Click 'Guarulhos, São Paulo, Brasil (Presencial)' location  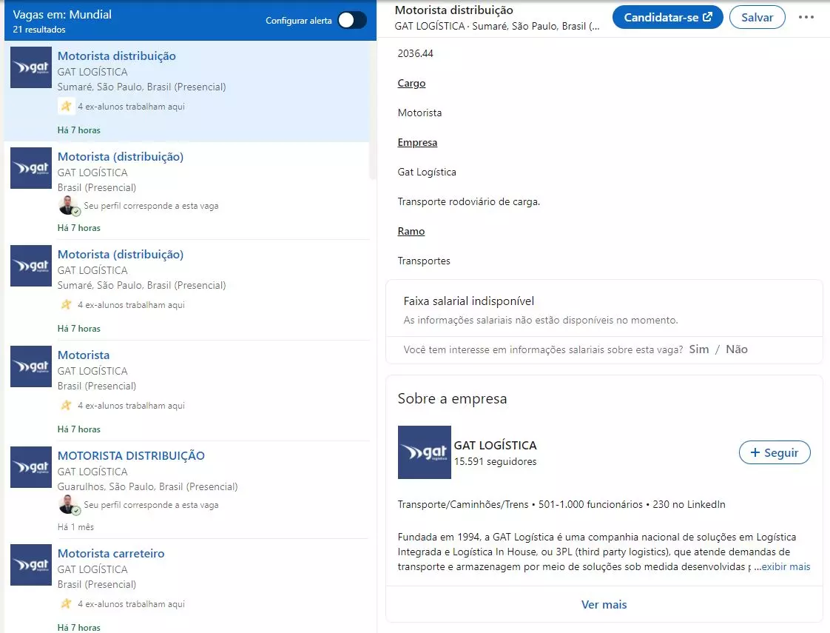(148, 487)
